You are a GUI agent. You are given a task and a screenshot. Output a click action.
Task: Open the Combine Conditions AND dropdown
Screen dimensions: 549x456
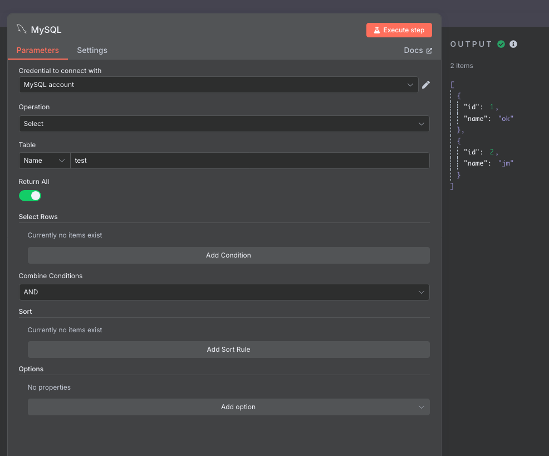224,292
